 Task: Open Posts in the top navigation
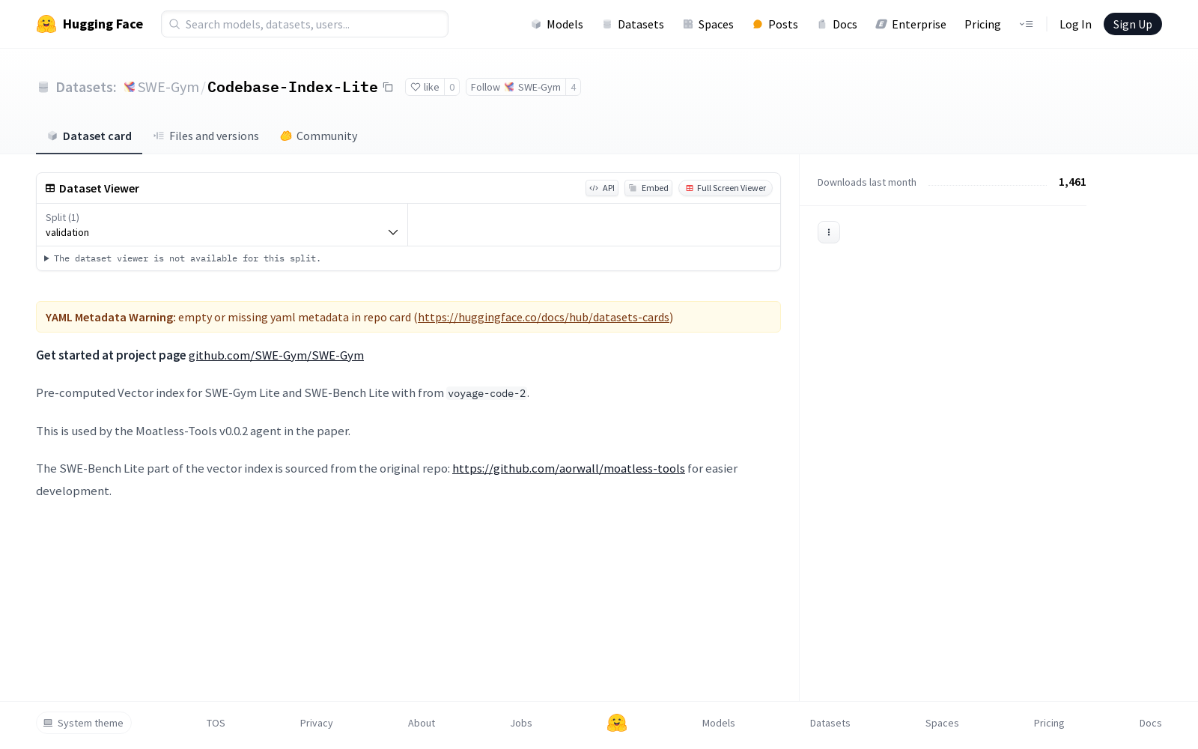(776, 24)
